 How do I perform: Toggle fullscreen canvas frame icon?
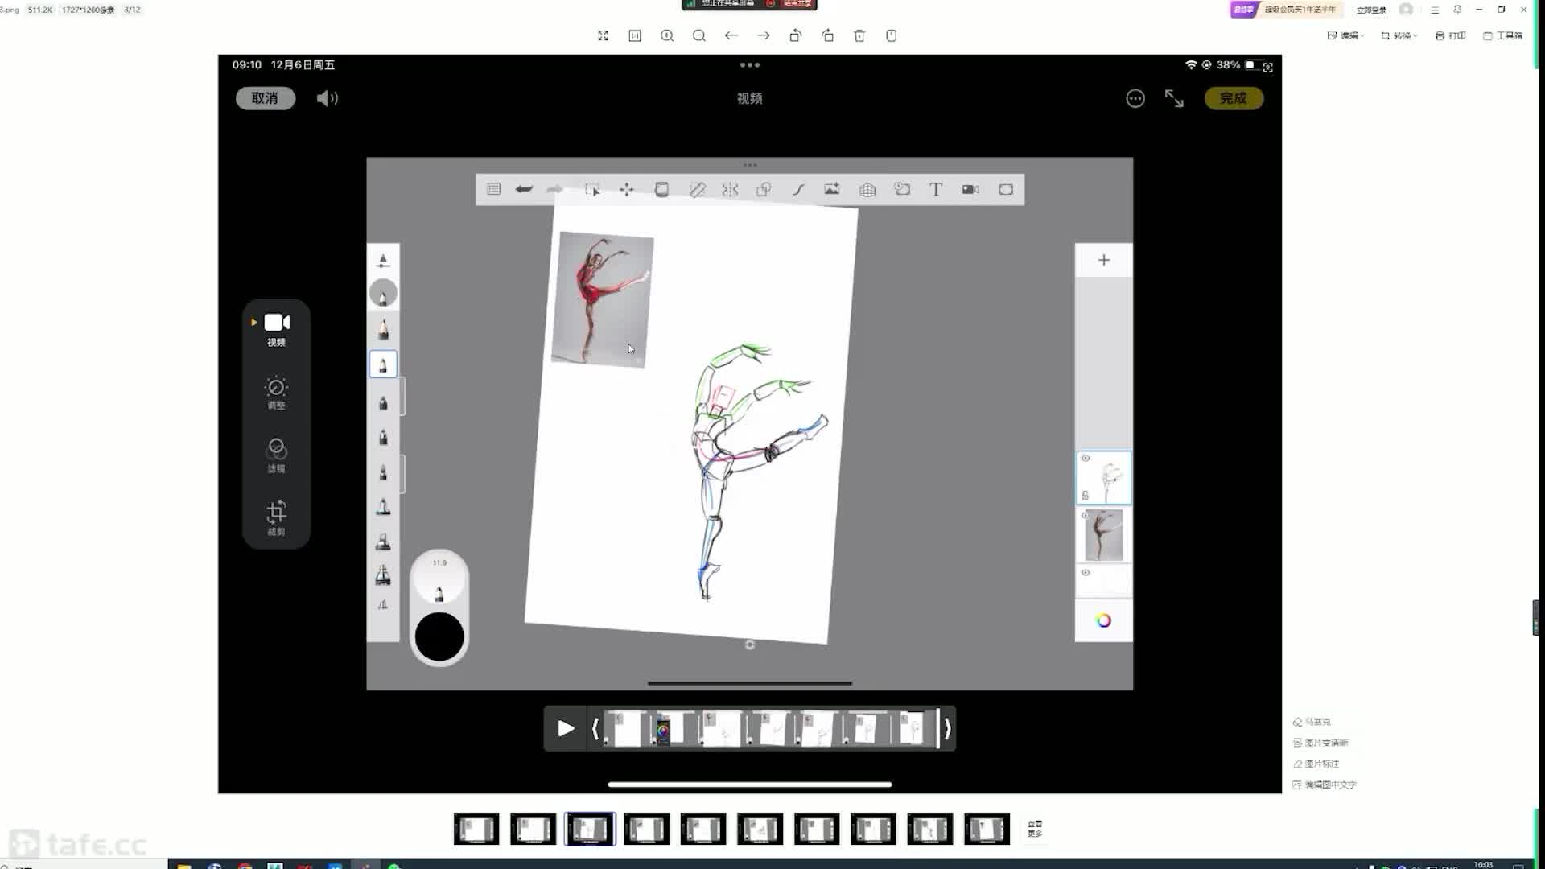point(1006,189)
